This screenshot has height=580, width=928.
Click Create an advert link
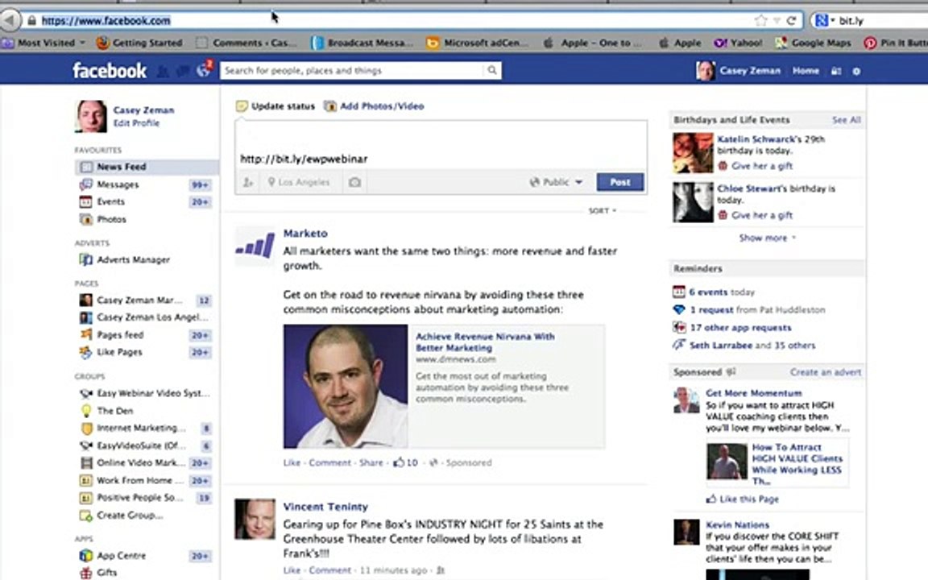(x=826, y=372)
